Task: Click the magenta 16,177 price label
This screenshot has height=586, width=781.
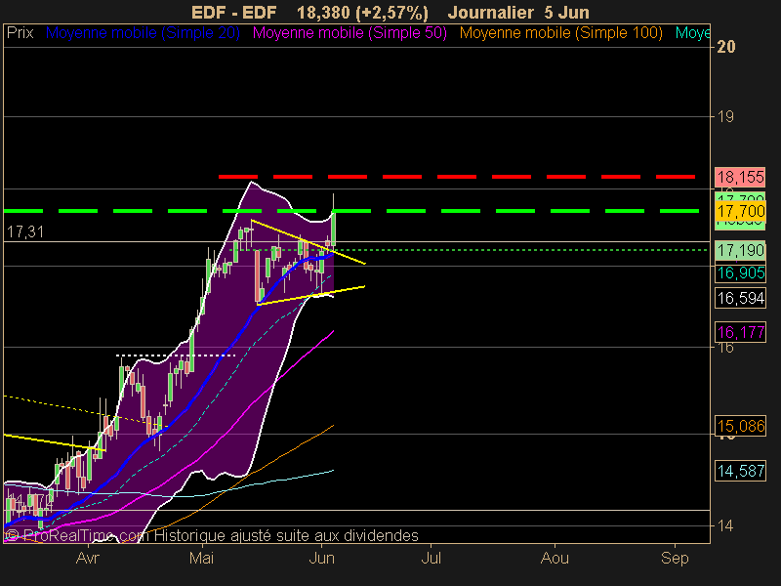Action: point(741,332)
